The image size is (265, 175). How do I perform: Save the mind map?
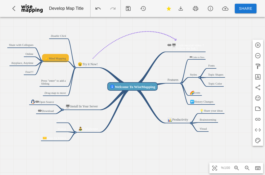tap(128, 8)
